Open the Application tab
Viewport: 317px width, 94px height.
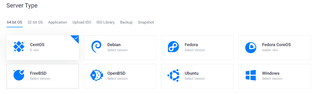58,22
